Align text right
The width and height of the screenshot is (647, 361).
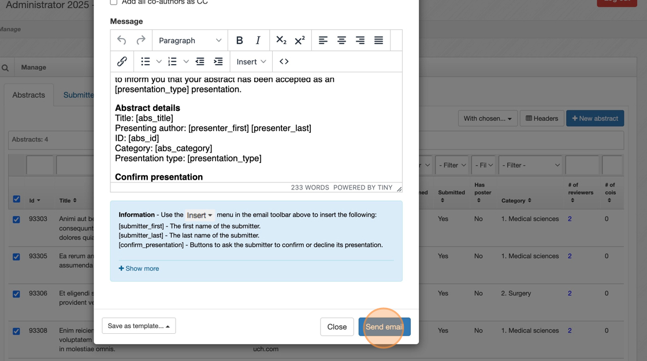point(360,40)
